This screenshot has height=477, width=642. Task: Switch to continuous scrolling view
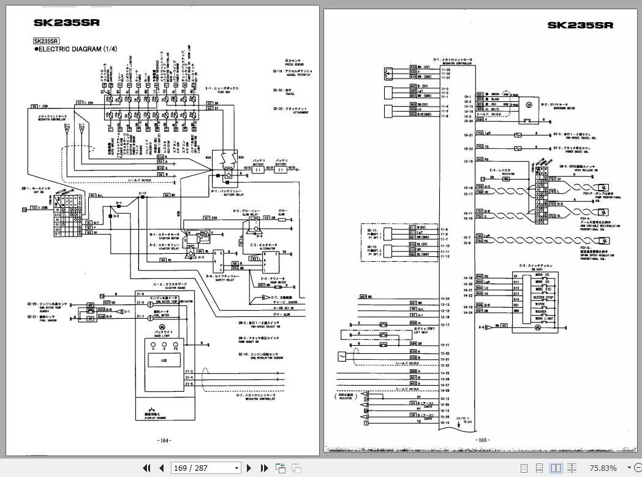pos(540,468)
